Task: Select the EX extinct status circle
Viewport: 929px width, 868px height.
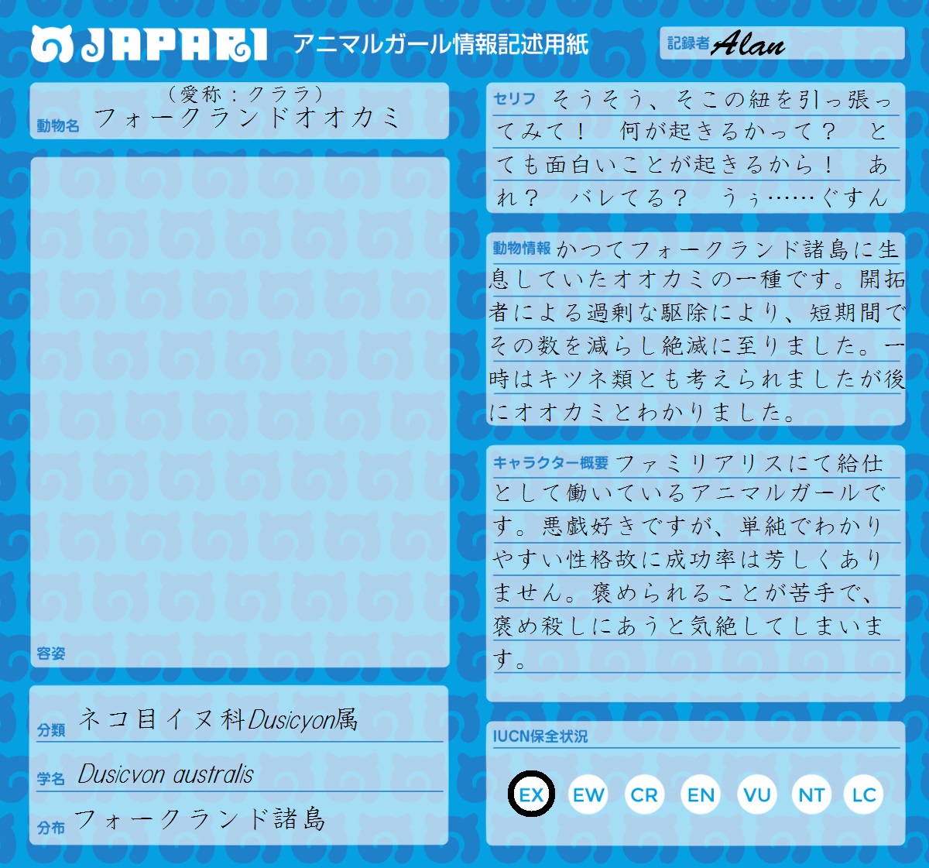Action: coord(531,794)
